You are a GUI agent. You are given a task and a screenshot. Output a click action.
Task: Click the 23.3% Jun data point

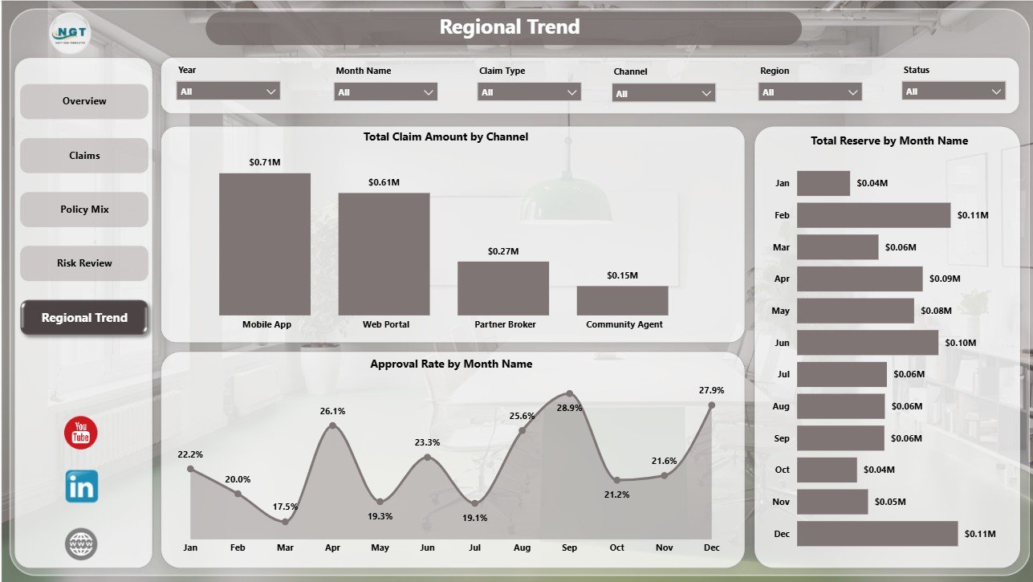pyautogui.click(x=427, y=458)
